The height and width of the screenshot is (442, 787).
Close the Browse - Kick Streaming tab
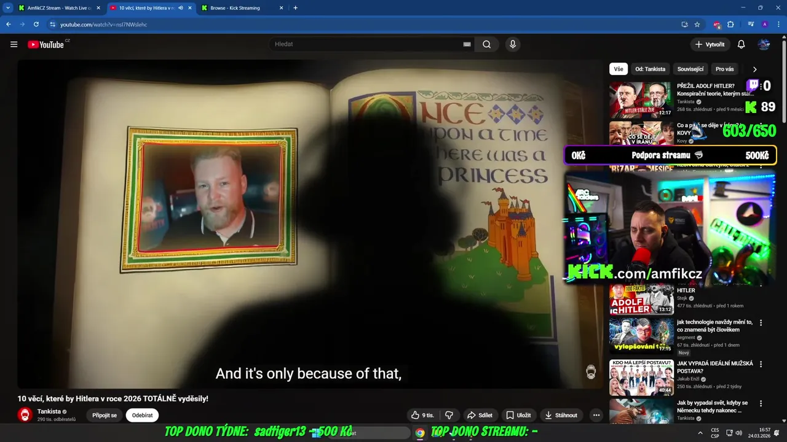coord(282,8)
